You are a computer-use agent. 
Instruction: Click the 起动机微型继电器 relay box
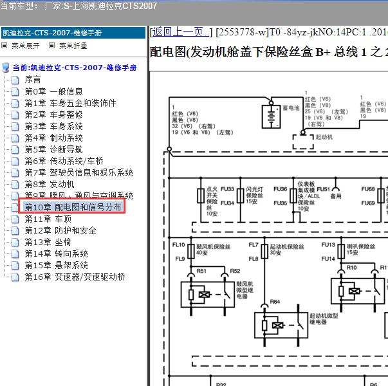(281, 325)
